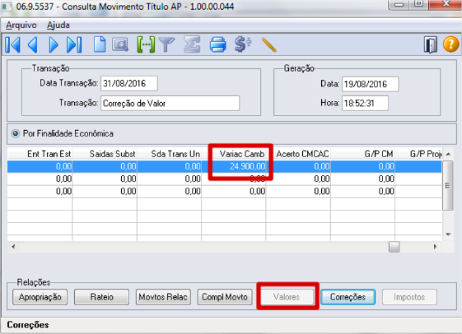462x334 pixels.
Task: Open the funnel filter icon
Action: click(167, 44)
